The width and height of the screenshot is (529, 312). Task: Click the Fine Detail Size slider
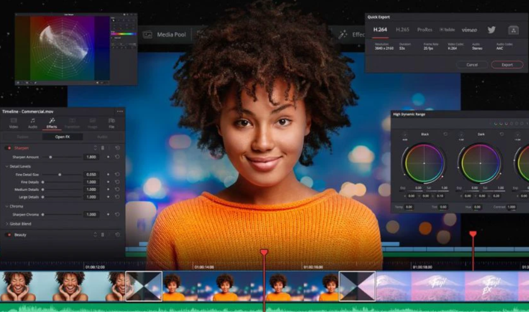point(62,174)
